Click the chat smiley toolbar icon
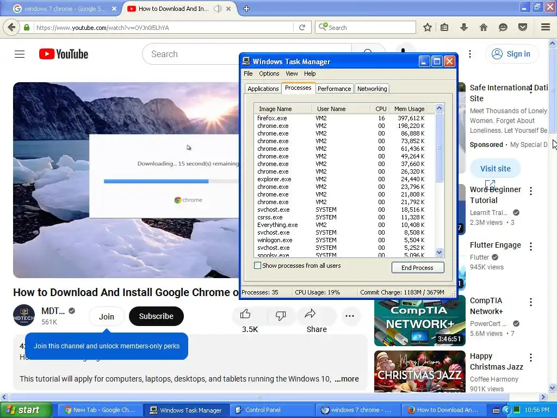The height and width of the screenshot is (418, 557). coord(503,27)
